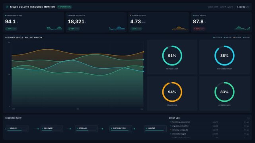Click the Water Recovery 88% gauge
255x143 pixels.
tap(224, 56)
